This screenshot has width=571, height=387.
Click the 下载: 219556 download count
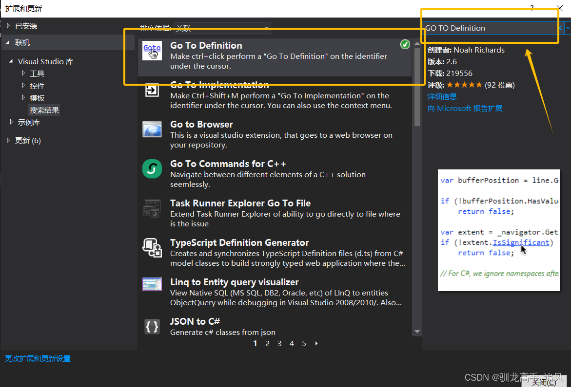pyautogui.click(x=450, y=74)
